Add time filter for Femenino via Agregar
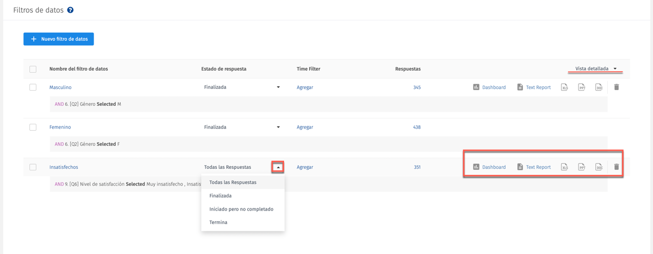This screenshot has width=653, height=254. (305, 127)
